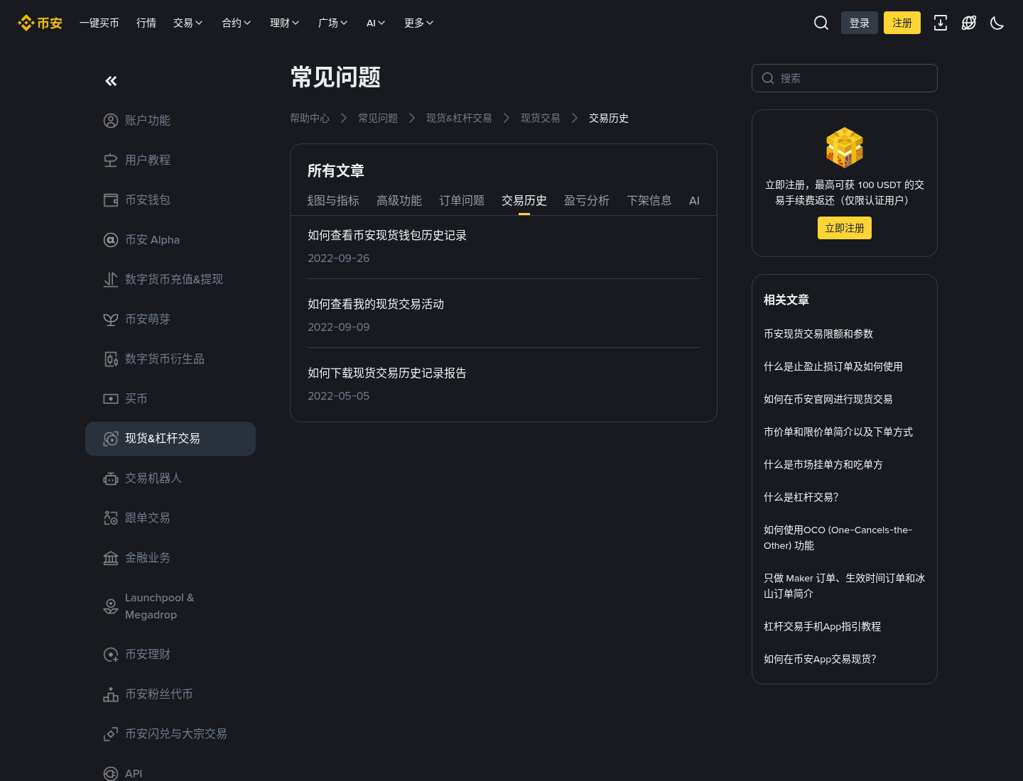Open related article 币安现货交易限额和参数

pos(818,334)
